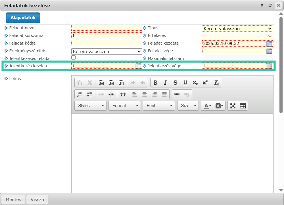Maximize the rich text editor
Viewport: 284px width, 205px height.
pyautogui.click(x=233, y=106)
